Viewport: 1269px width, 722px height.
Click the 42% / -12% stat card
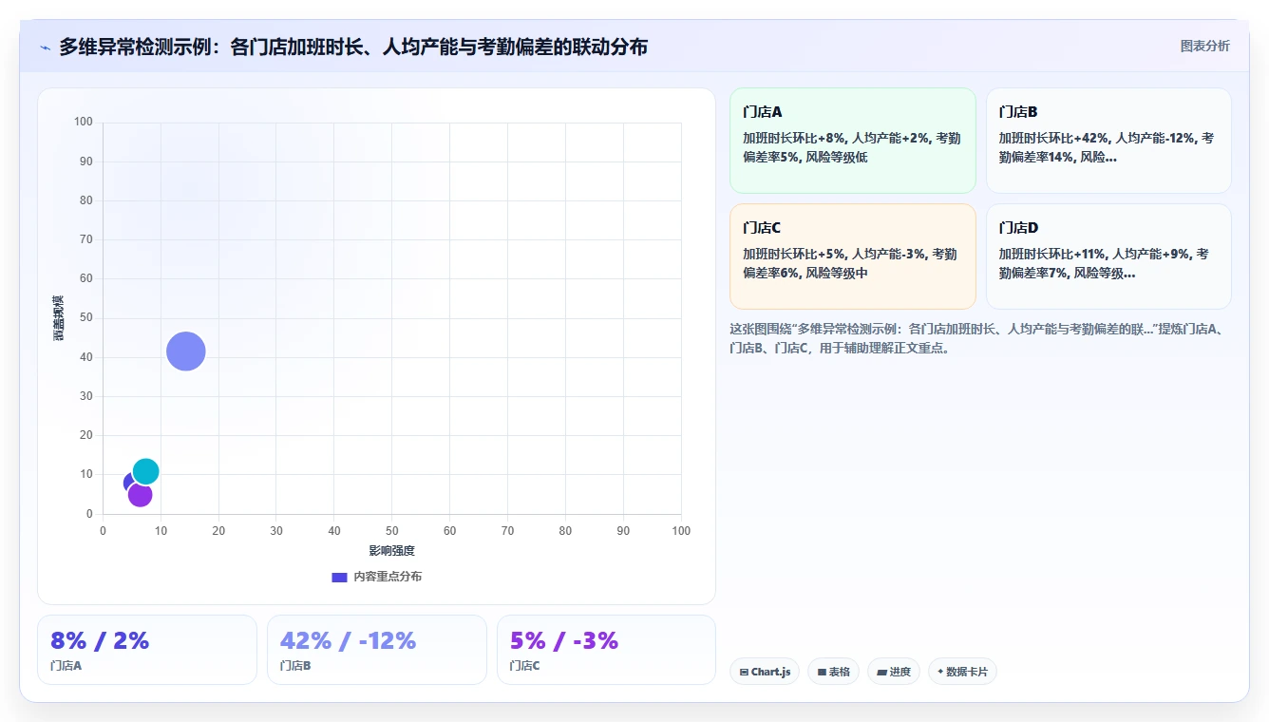pos(377,650)
